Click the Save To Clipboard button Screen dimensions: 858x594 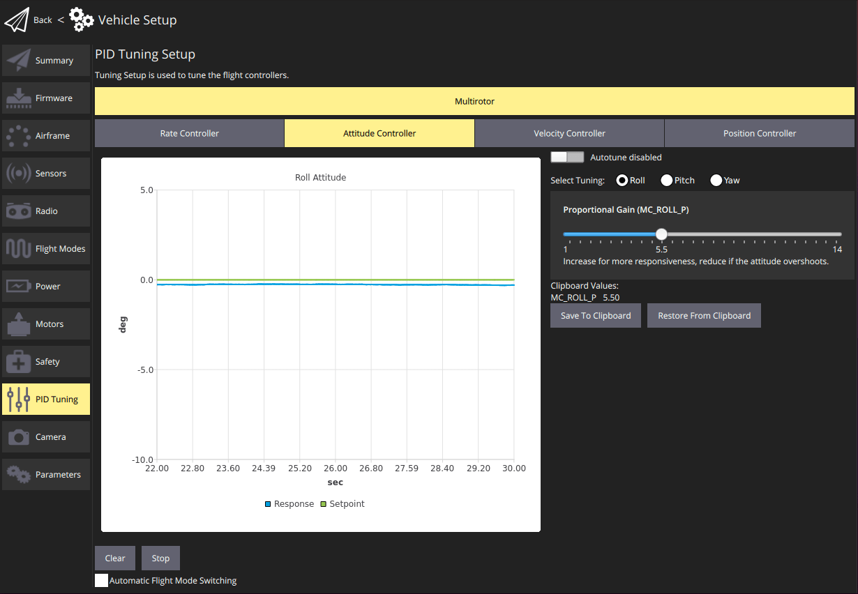[x=595, y=316]
